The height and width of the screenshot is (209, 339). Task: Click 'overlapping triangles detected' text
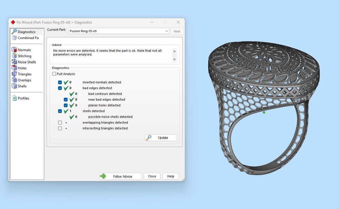click(x=105, y=122)
